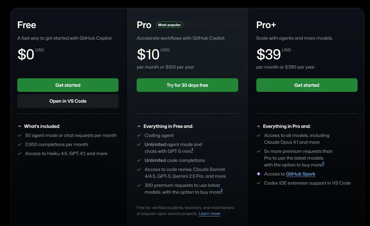The image size is (370, 226).
Task: Click the checkmark next to "Access to Haiku 4.5, GPT-4.1"
Action: (19, 154)
